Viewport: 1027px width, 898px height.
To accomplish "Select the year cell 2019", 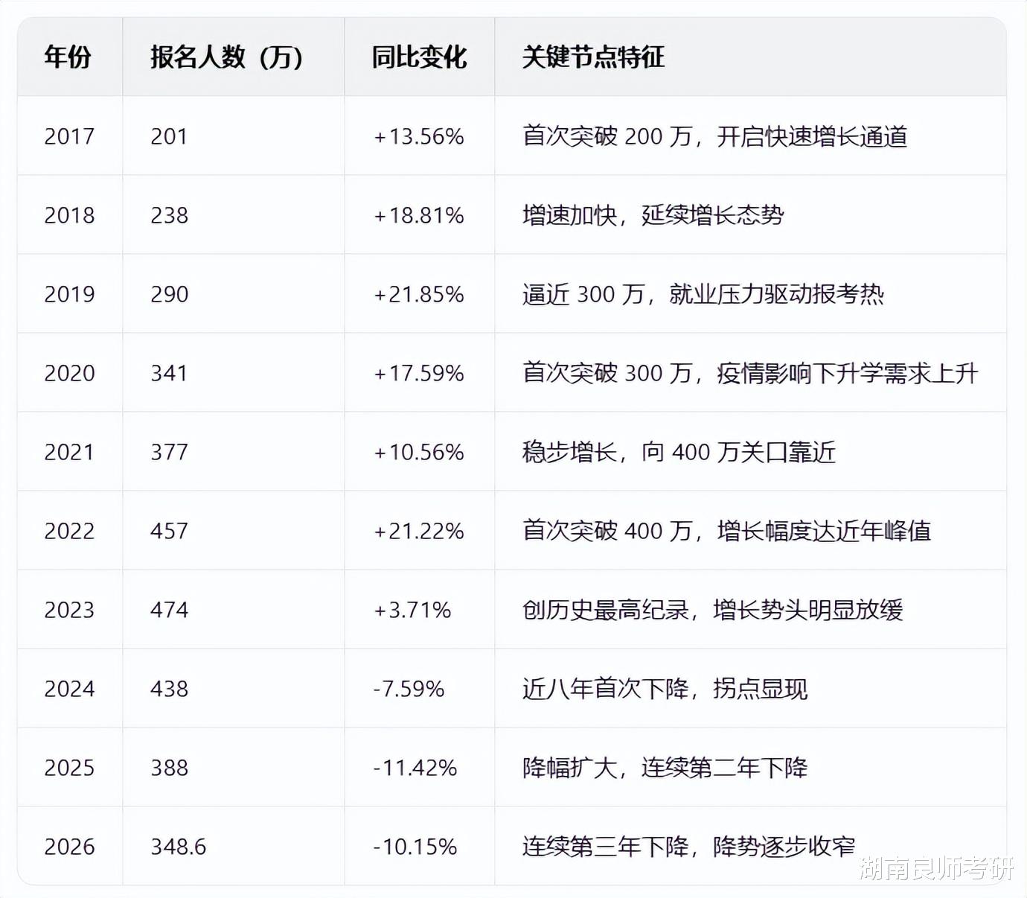I will pos(69,294).
